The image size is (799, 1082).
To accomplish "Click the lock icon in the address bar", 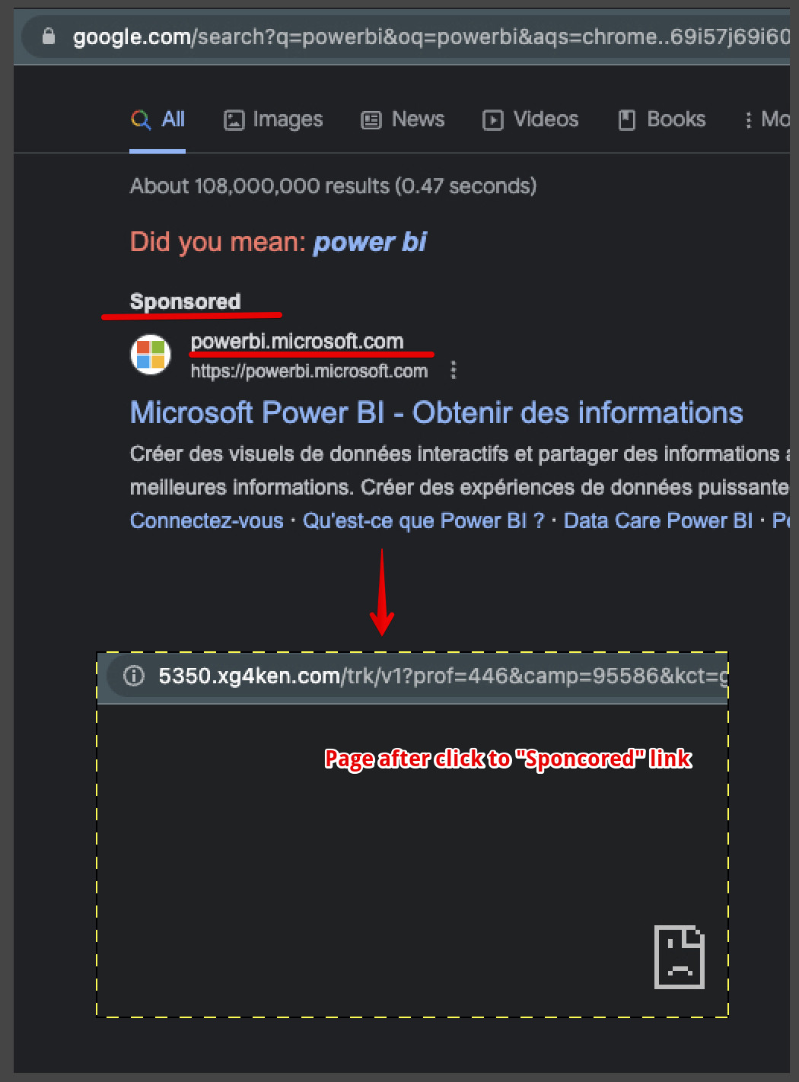I will [49, 37].
